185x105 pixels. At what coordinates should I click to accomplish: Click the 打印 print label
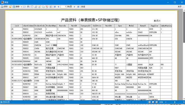tap(5, 7)
